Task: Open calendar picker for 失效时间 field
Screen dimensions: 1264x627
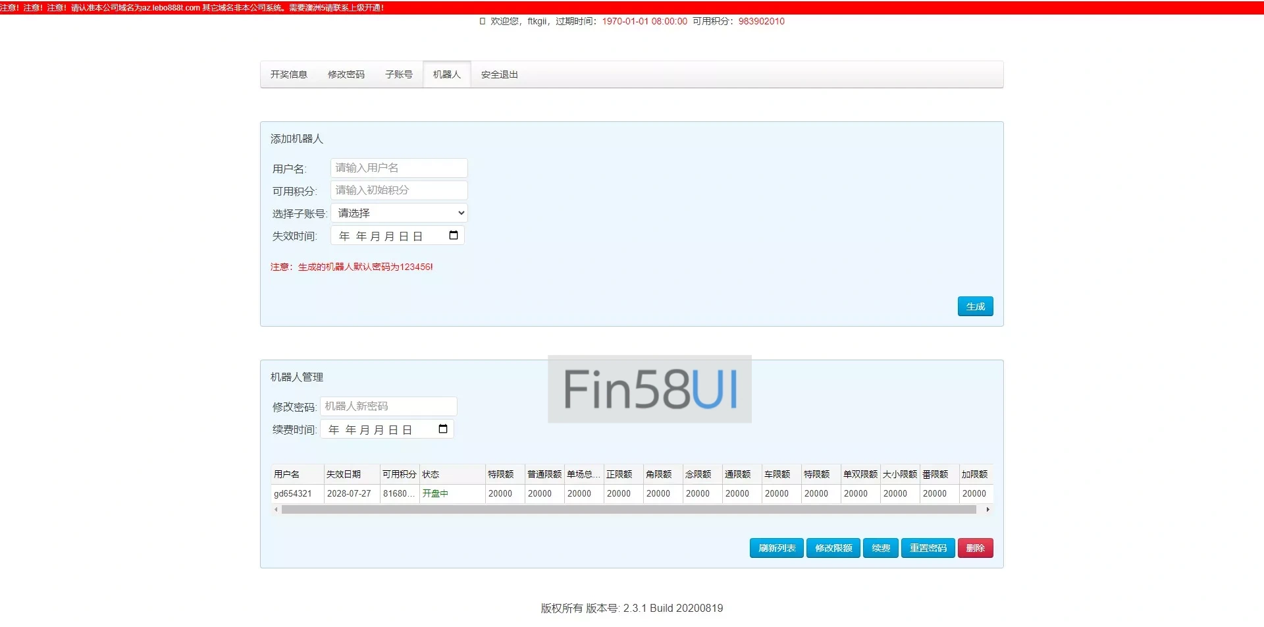Action: pos(453,236)
